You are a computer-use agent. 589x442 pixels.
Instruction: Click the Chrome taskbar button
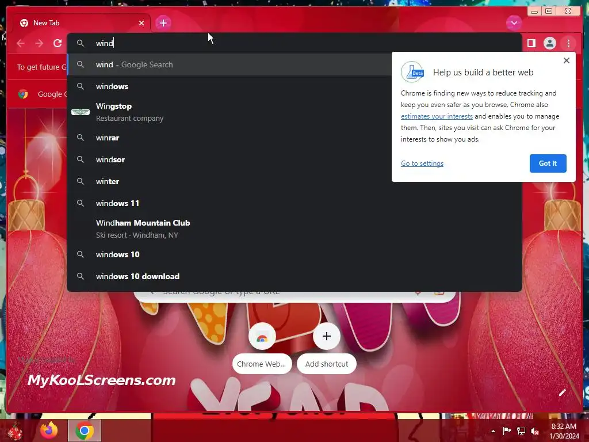tap(85, 430)
